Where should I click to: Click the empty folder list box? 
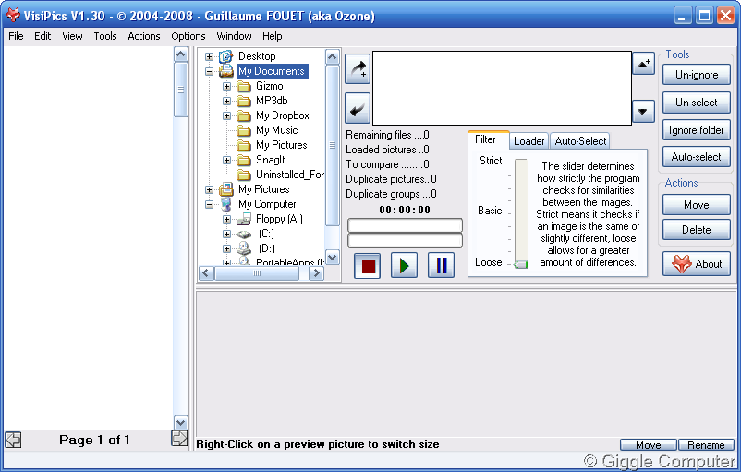[502, 89]
